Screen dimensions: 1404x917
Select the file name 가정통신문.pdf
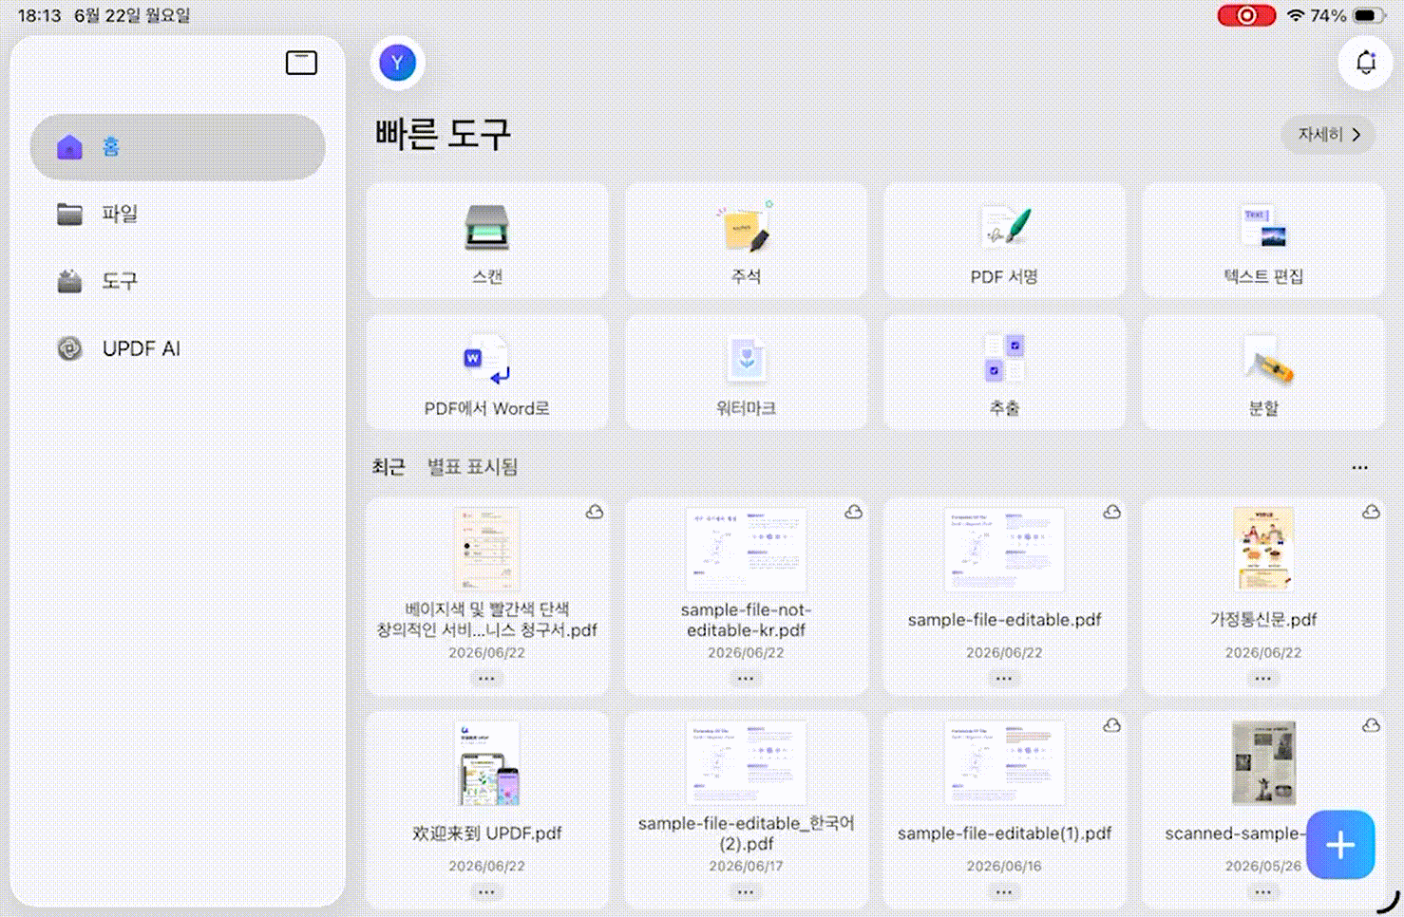1263,620
